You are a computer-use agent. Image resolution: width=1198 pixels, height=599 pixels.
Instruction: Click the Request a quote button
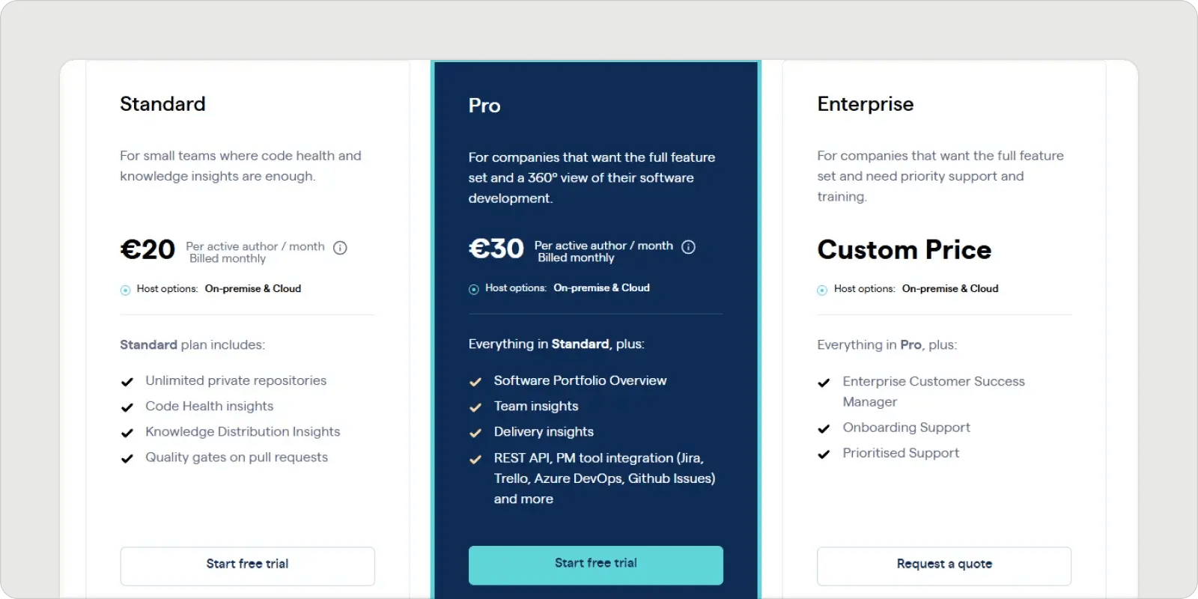tap(944, 566)
